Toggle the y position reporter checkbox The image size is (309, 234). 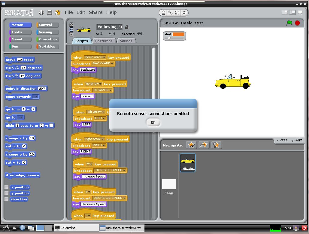(7, 193)
